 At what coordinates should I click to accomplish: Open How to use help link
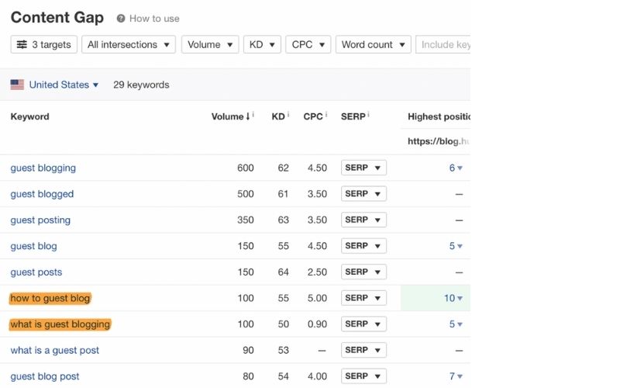click(154, 19)
